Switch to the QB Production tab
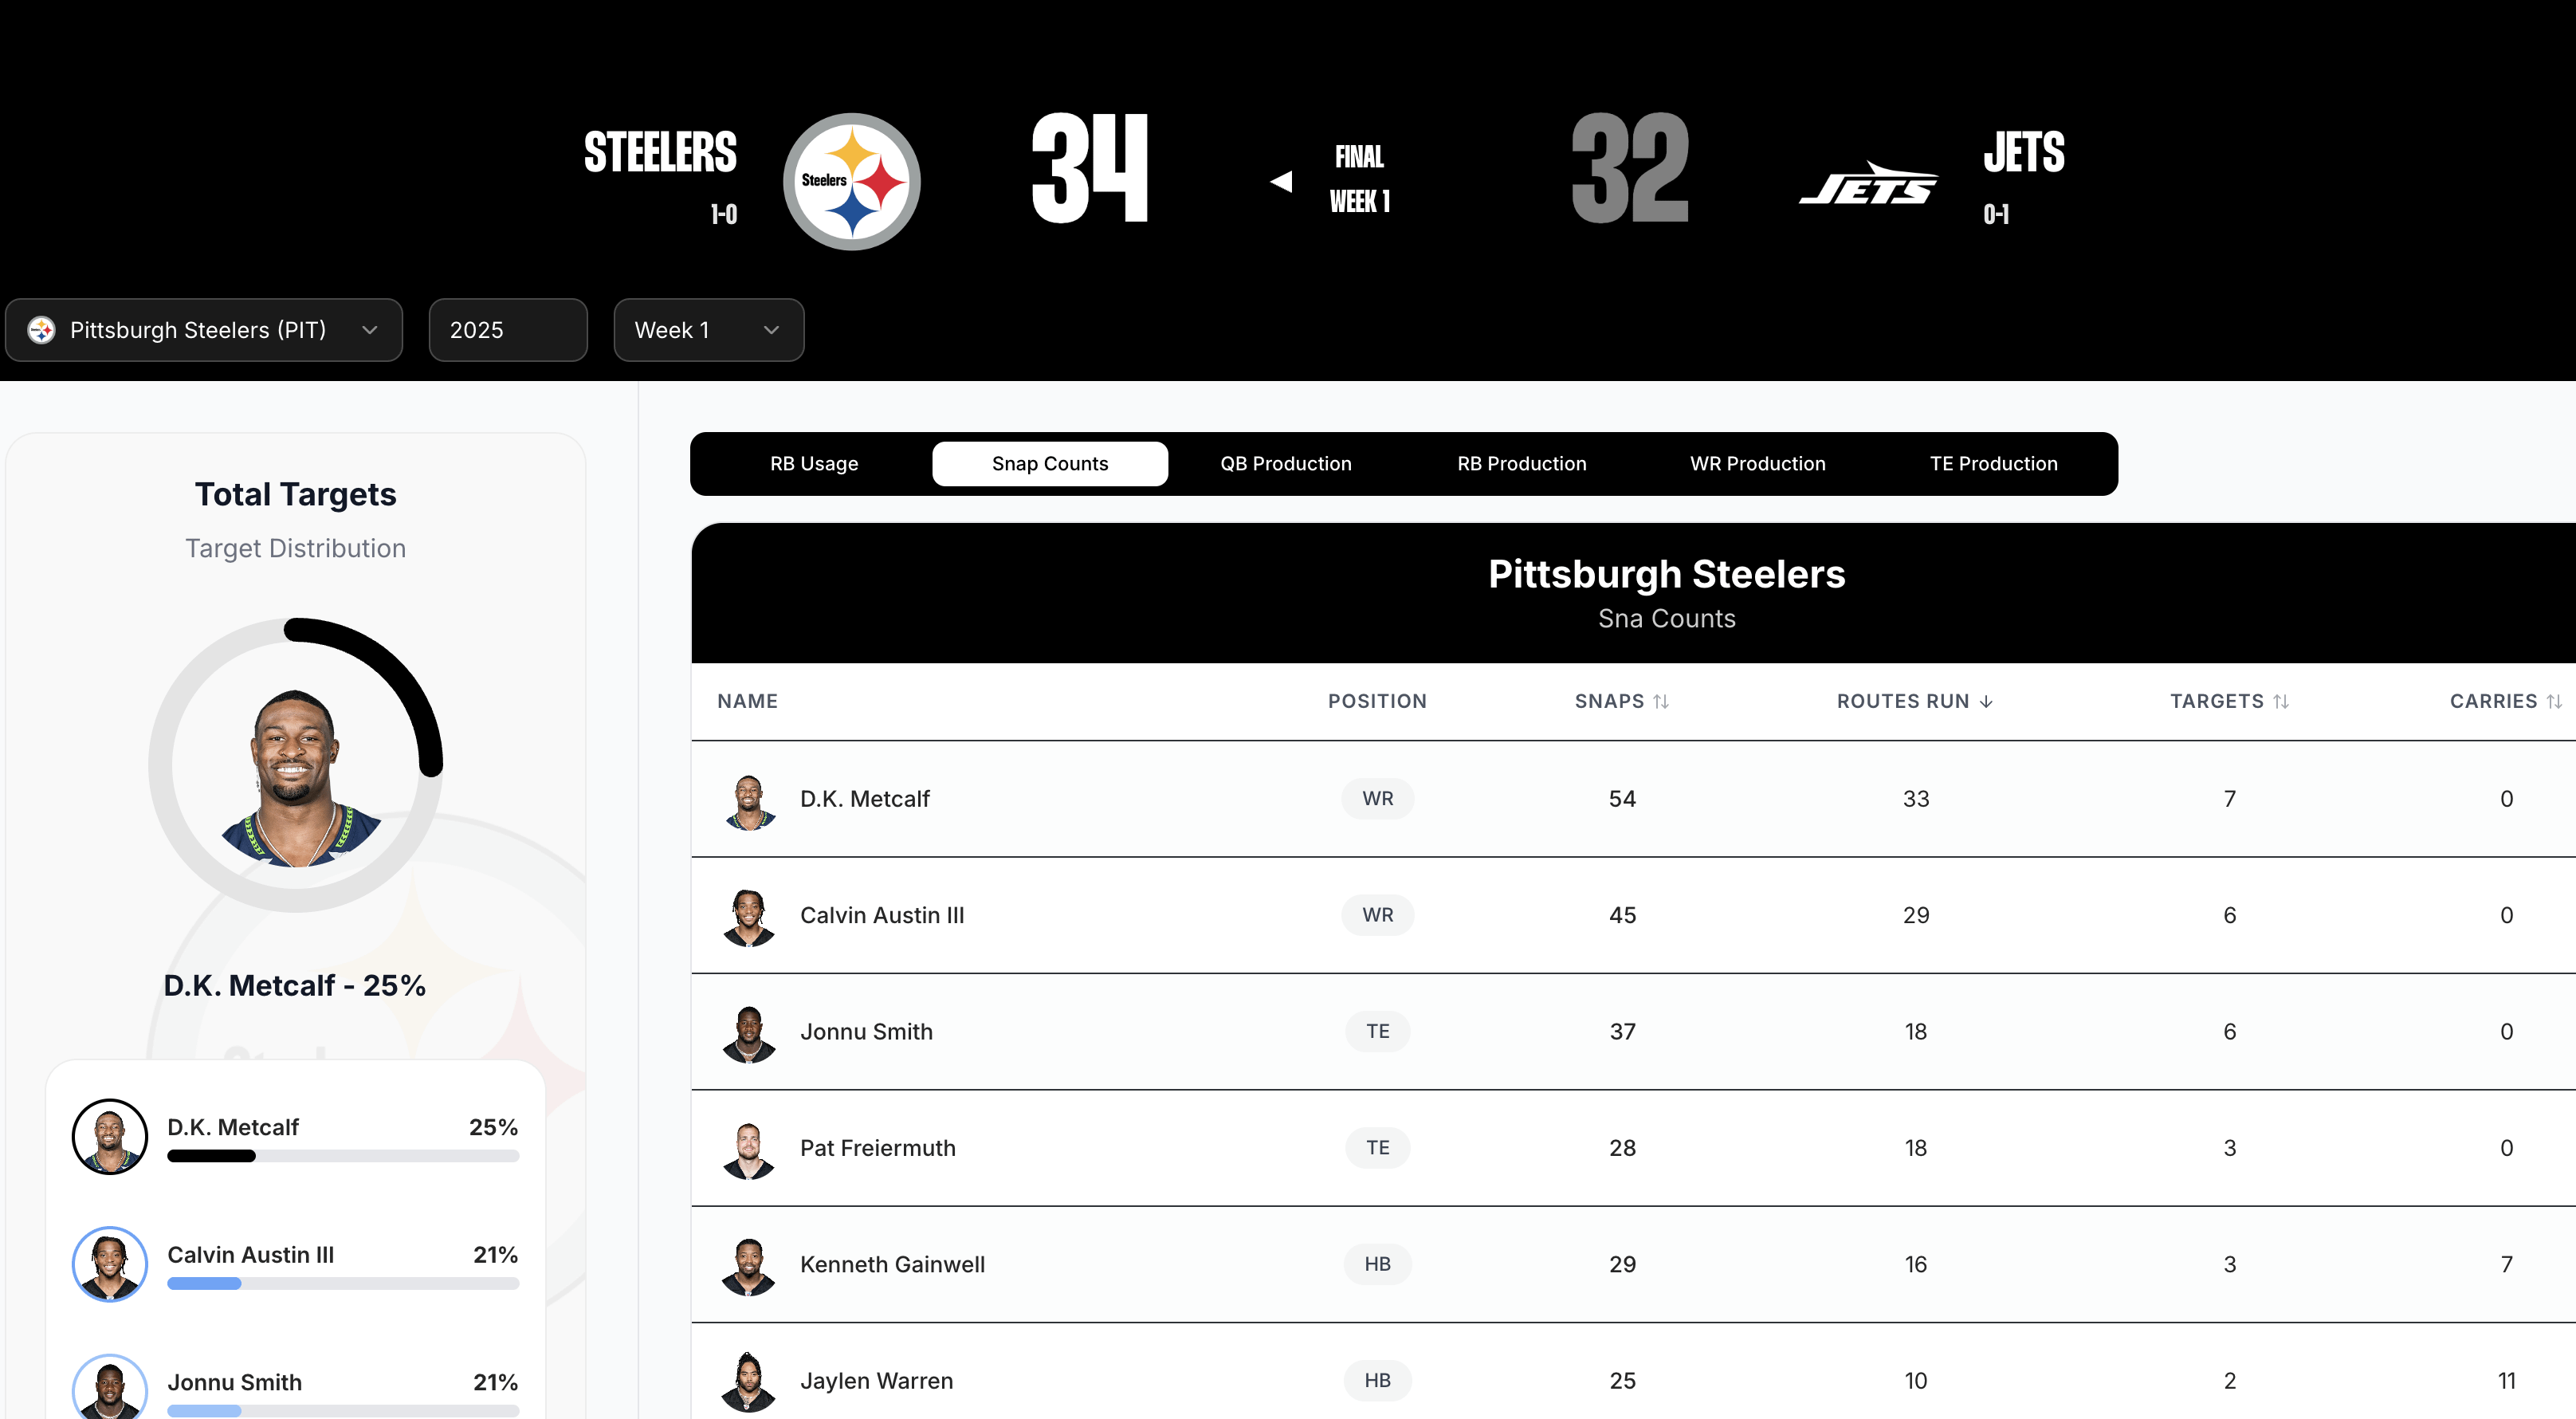Viewport: 2576px width, 1419px height. click(x=1285, y=464)
